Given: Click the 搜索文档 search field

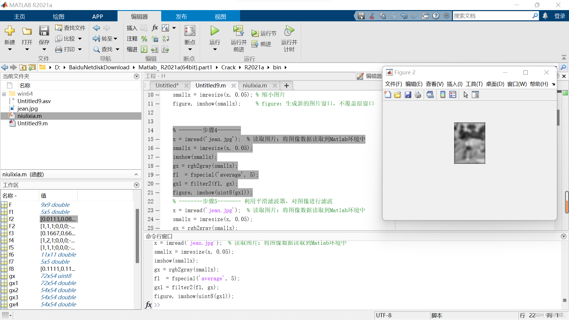Looking at the screenshot, I should (x=492, y=16).
